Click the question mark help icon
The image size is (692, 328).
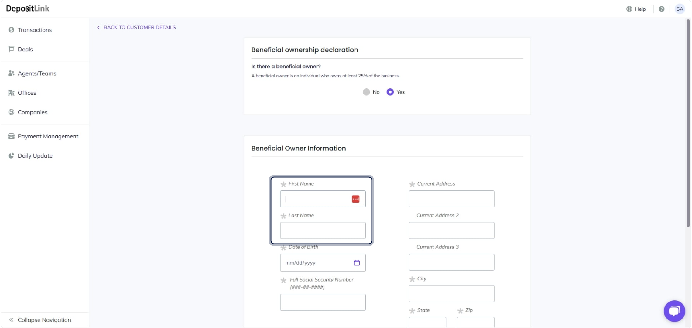(661, 9)
